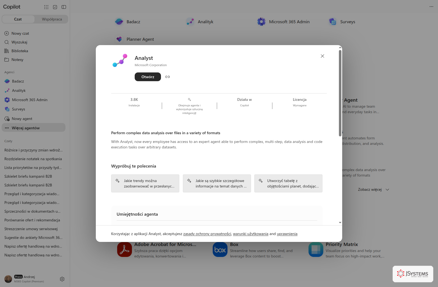Click Microsoft Corporation publisher text
This screenshot has width=438, height=287.
(151, 65)
